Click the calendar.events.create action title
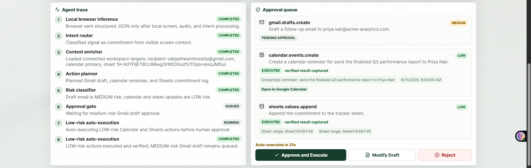 [x=294, y=55]
